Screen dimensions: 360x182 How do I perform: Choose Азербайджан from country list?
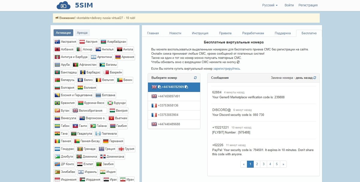pyautogui.click(x=114, y=42)
